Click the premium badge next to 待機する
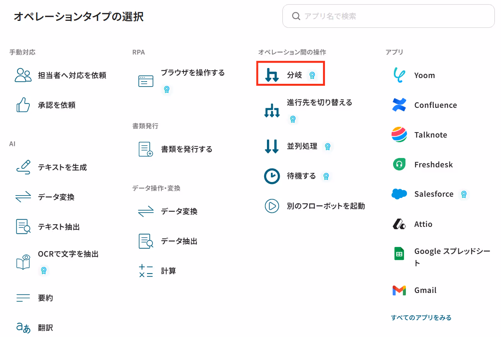Viewport: 501px width, 337px height. pos(326,176)
